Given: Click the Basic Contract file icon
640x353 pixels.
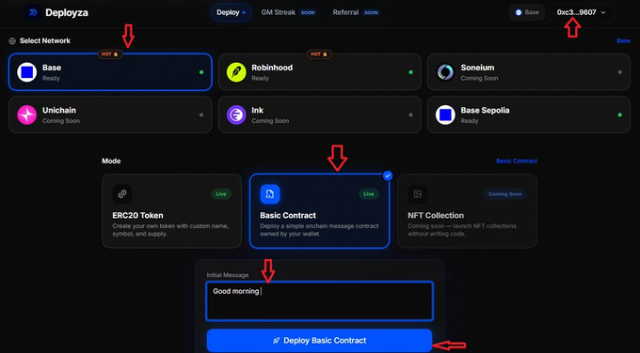Looking at the screenshot, I should coord(270,194).
